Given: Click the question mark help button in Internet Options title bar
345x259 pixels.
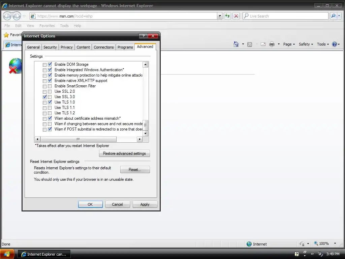Looking at the screenshot, I should (x=143, y=36).
